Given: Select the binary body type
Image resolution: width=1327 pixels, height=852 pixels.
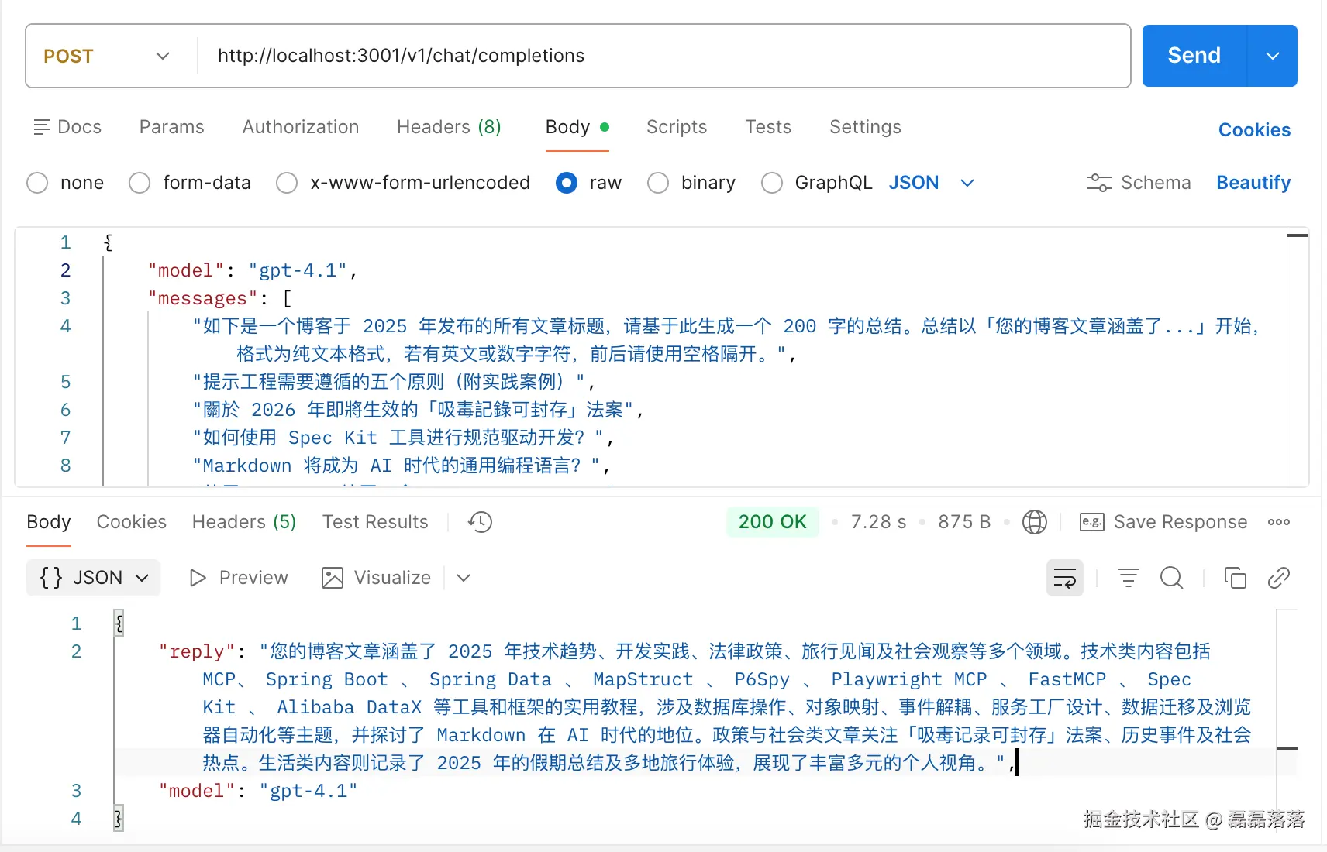Looking at the screenshot, I should [x=658, y=183].
